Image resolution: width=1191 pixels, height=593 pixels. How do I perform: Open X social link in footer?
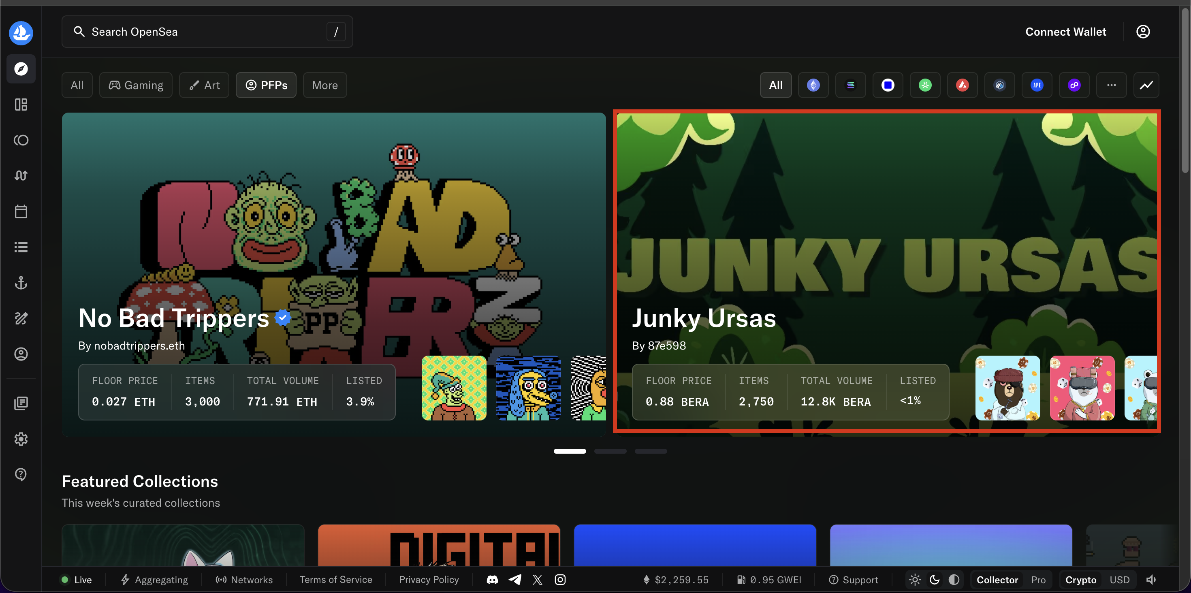tap(537, 580)
